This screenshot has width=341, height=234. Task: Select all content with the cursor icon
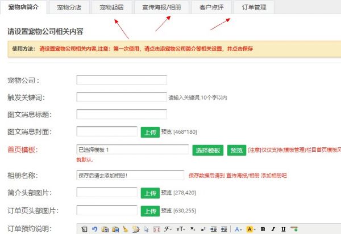point(146,229)
